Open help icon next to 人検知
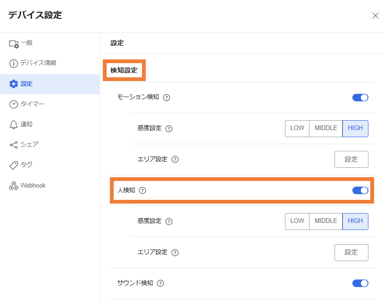The width and height of the screenshot is (384, 304). (142, 190)
